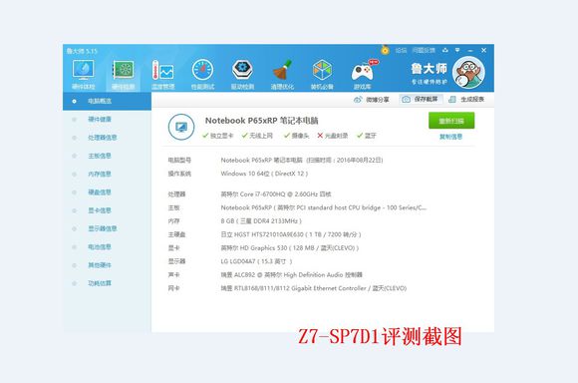The image size is (578, 383).
Task: Click the 生成报表 generate report button
Action: click(x=466, y=100)
